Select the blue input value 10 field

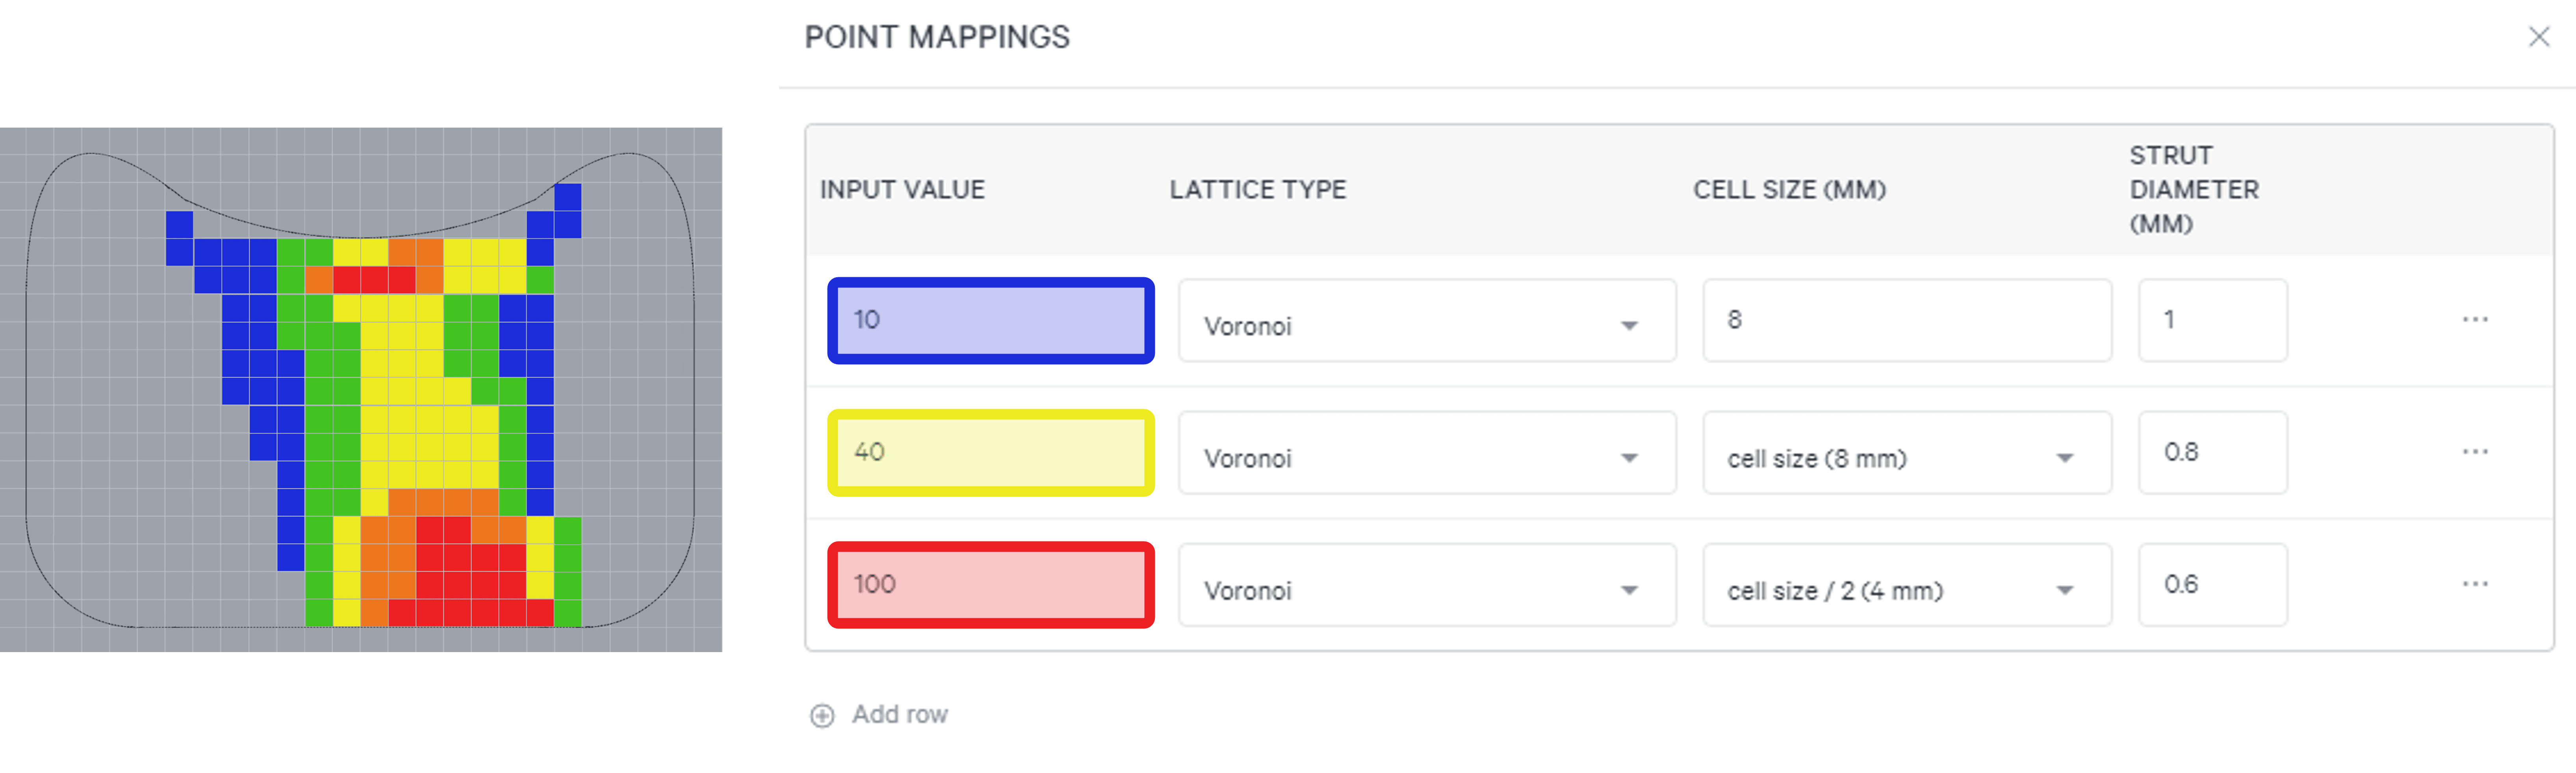pyautogui.click(x=991, y=321)
